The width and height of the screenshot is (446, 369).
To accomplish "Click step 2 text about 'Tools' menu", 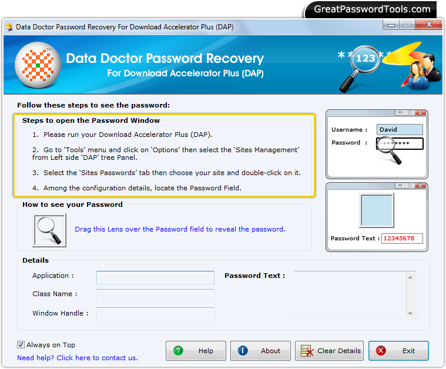I will pos(166,153).
